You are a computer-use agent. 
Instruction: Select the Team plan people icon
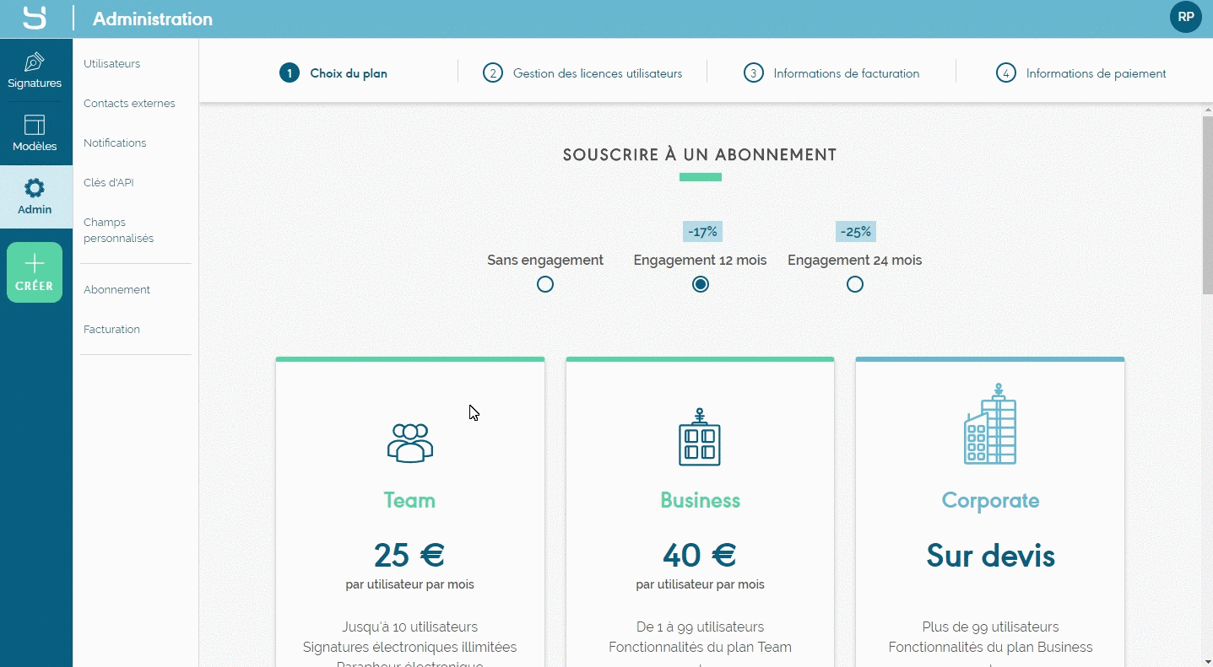point(410,443)
